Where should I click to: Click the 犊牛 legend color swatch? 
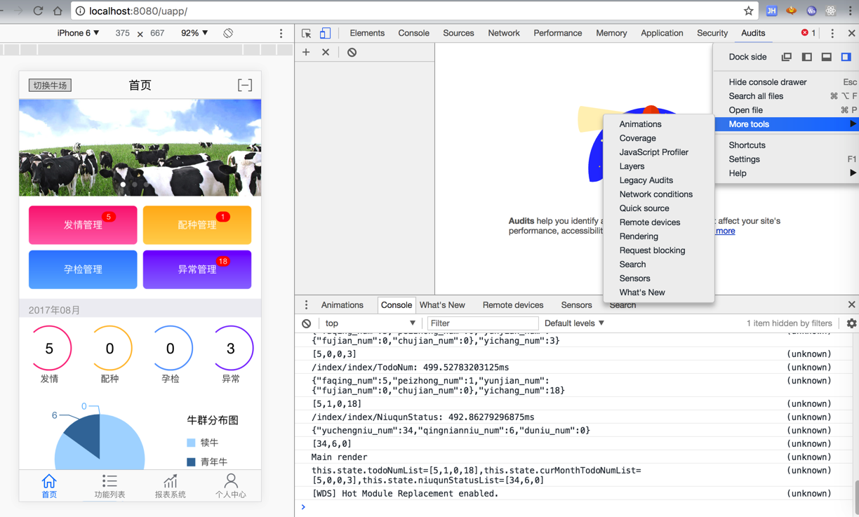[191, 443]
